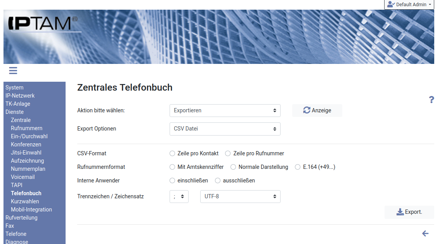Open the CSV Datei export options dropdown
The height and width of the screenshot is (244, 442).
coord(225,129)
